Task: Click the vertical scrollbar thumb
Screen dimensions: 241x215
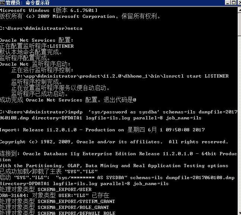Action: (x=239, y=25)
